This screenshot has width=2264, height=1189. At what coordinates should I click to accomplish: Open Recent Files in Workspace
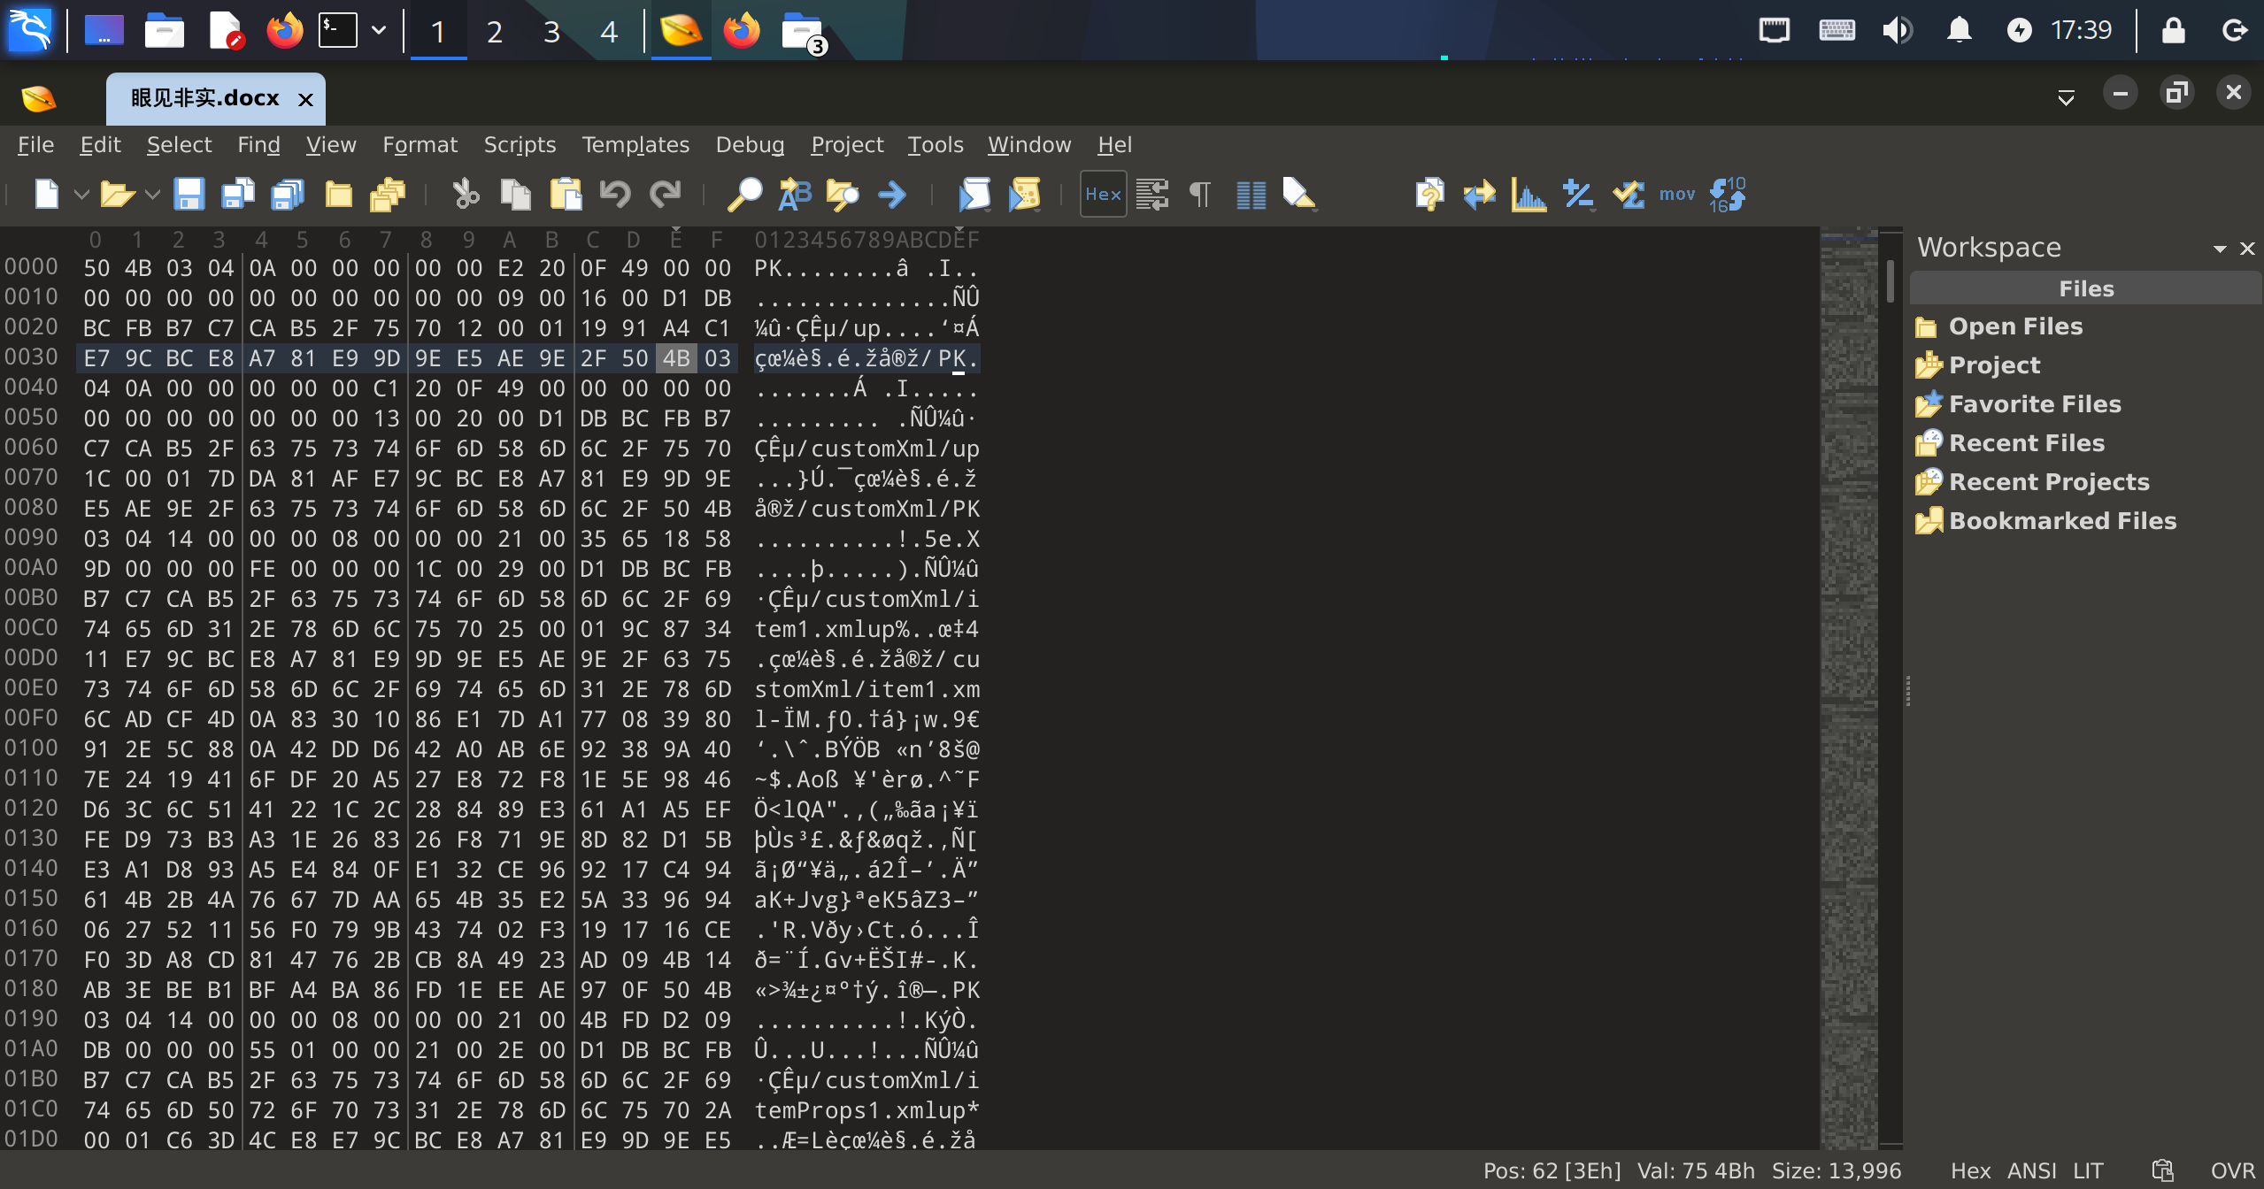[x=2026, y=442]
